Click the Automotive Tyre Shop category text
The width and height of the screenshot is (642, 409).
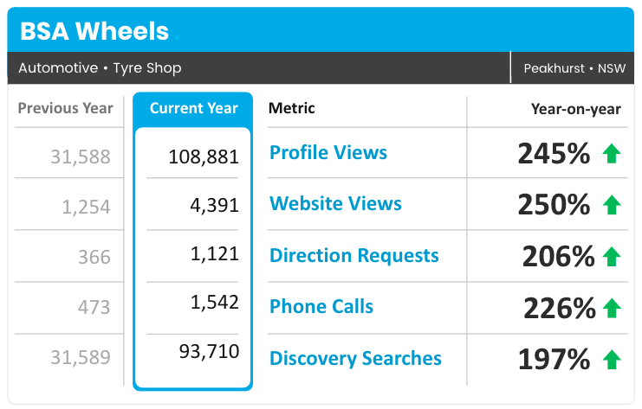pyautogui.click(x=100, y=68)
